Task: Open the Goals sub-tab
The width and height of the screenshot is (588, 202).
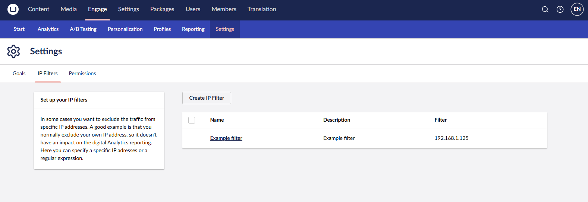Action: coord(19,74)
